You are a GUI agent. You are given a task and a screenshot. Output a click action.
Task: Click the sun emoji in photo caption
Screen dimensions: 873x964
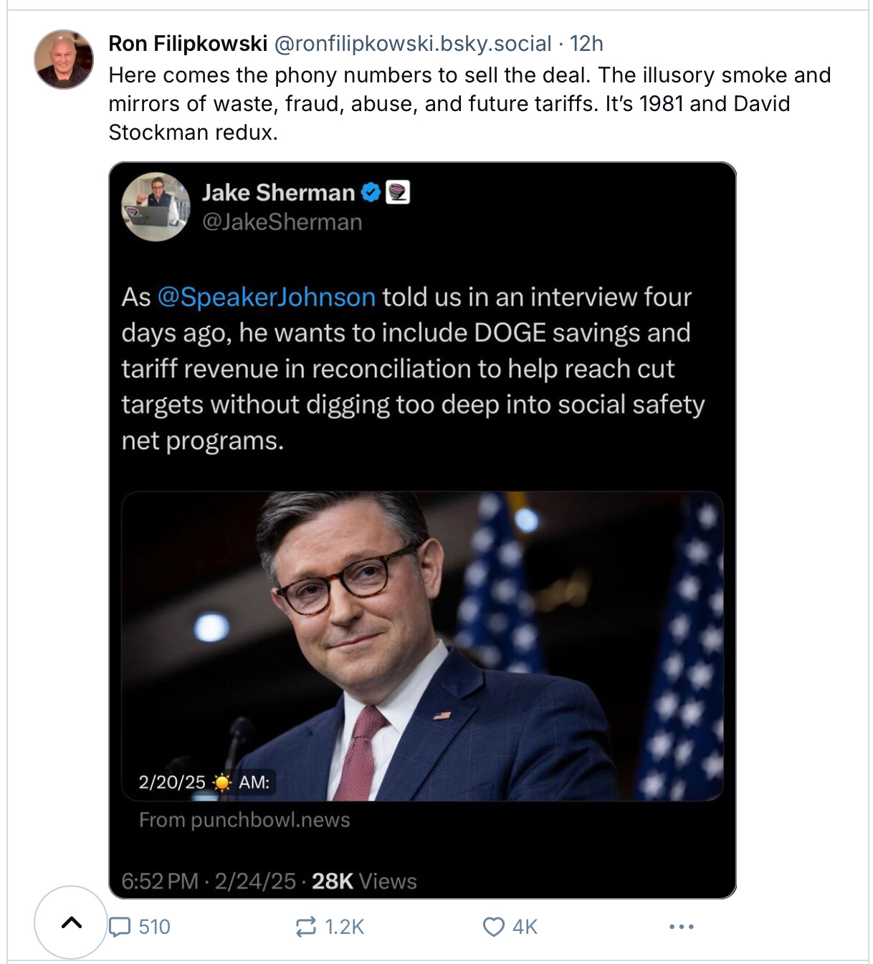click(222, 782)
